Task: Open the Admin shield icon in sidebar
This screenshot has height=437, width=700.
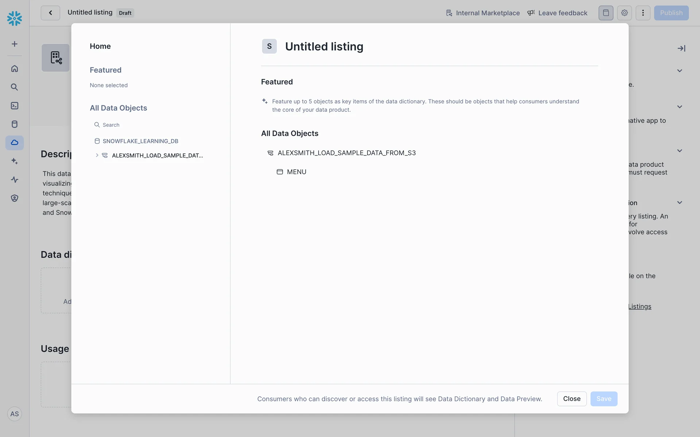Action: tap(15, 198)
